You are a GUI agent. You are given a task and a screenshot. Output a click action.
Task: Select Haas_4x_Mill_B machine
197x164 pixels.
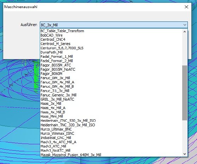coord(111,112)
